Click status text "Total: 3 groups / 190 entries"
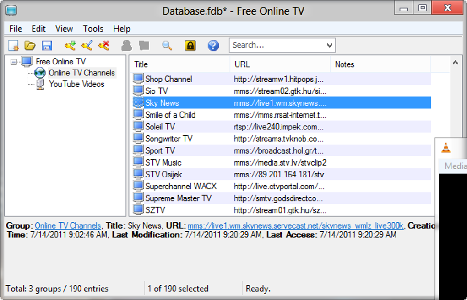467x300 pixels. [57, 289]
